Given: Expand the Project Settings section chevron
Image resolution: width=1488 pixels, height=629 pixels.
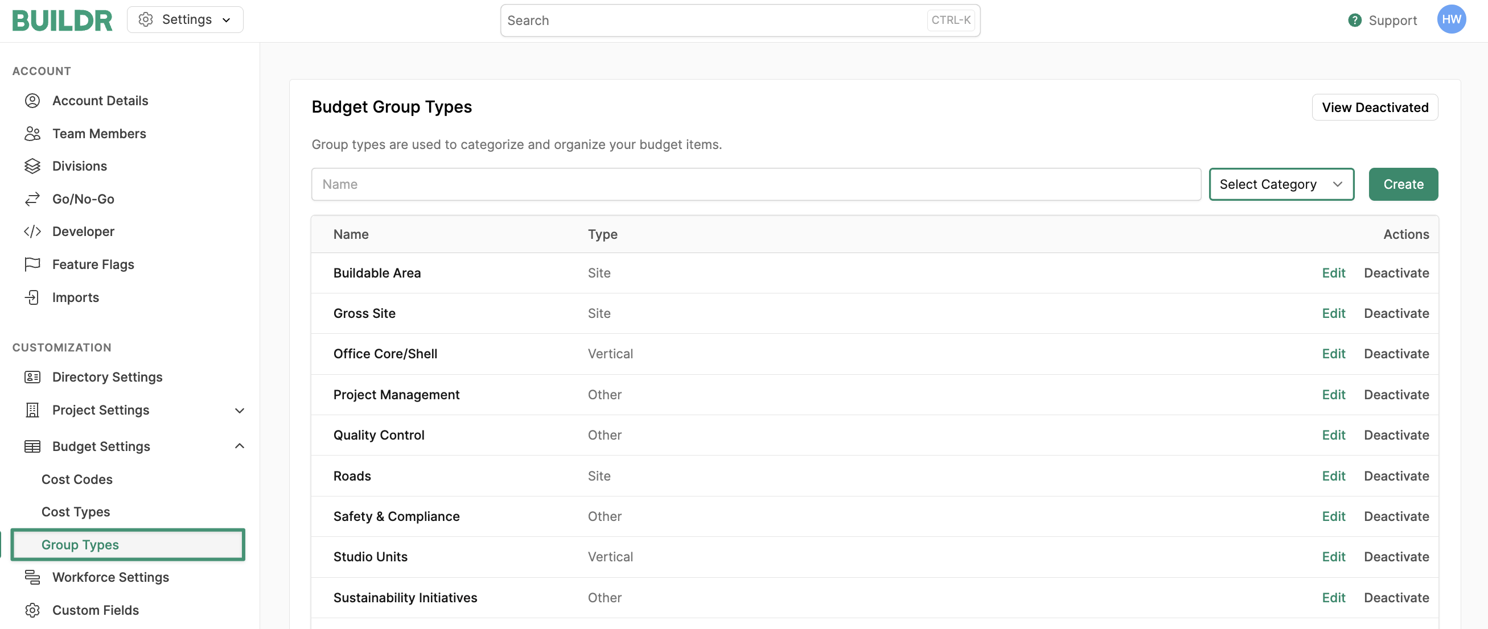Looking at the screenshot, I should coord(240,410).
